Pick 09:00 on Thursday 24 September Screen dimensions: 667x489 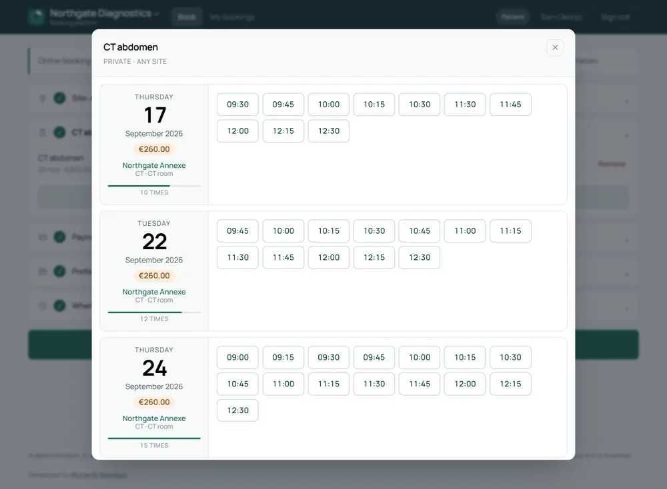[x=238, y=357]
